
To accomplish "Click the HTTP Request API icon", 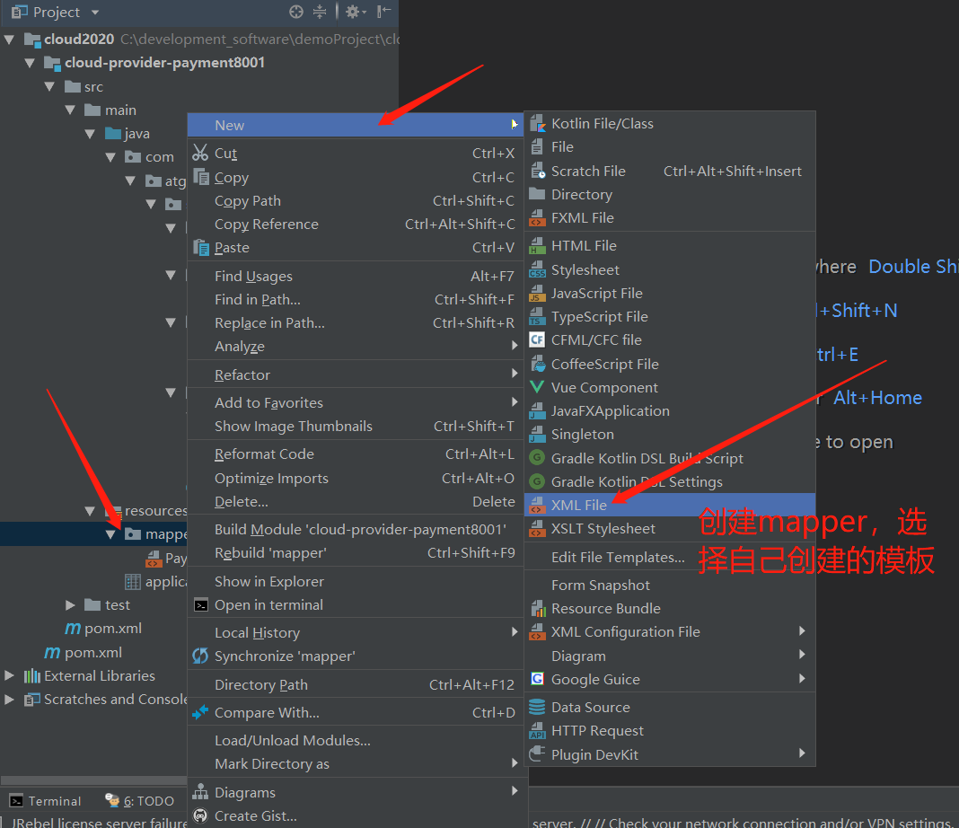I will click(x=538, y=731).
